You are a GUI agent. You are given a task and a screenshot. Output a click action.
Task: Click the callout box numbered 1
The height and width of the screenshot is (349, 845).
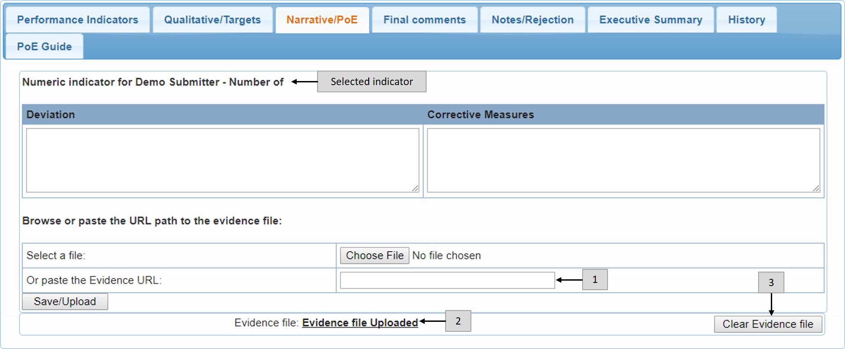[594, 280]
